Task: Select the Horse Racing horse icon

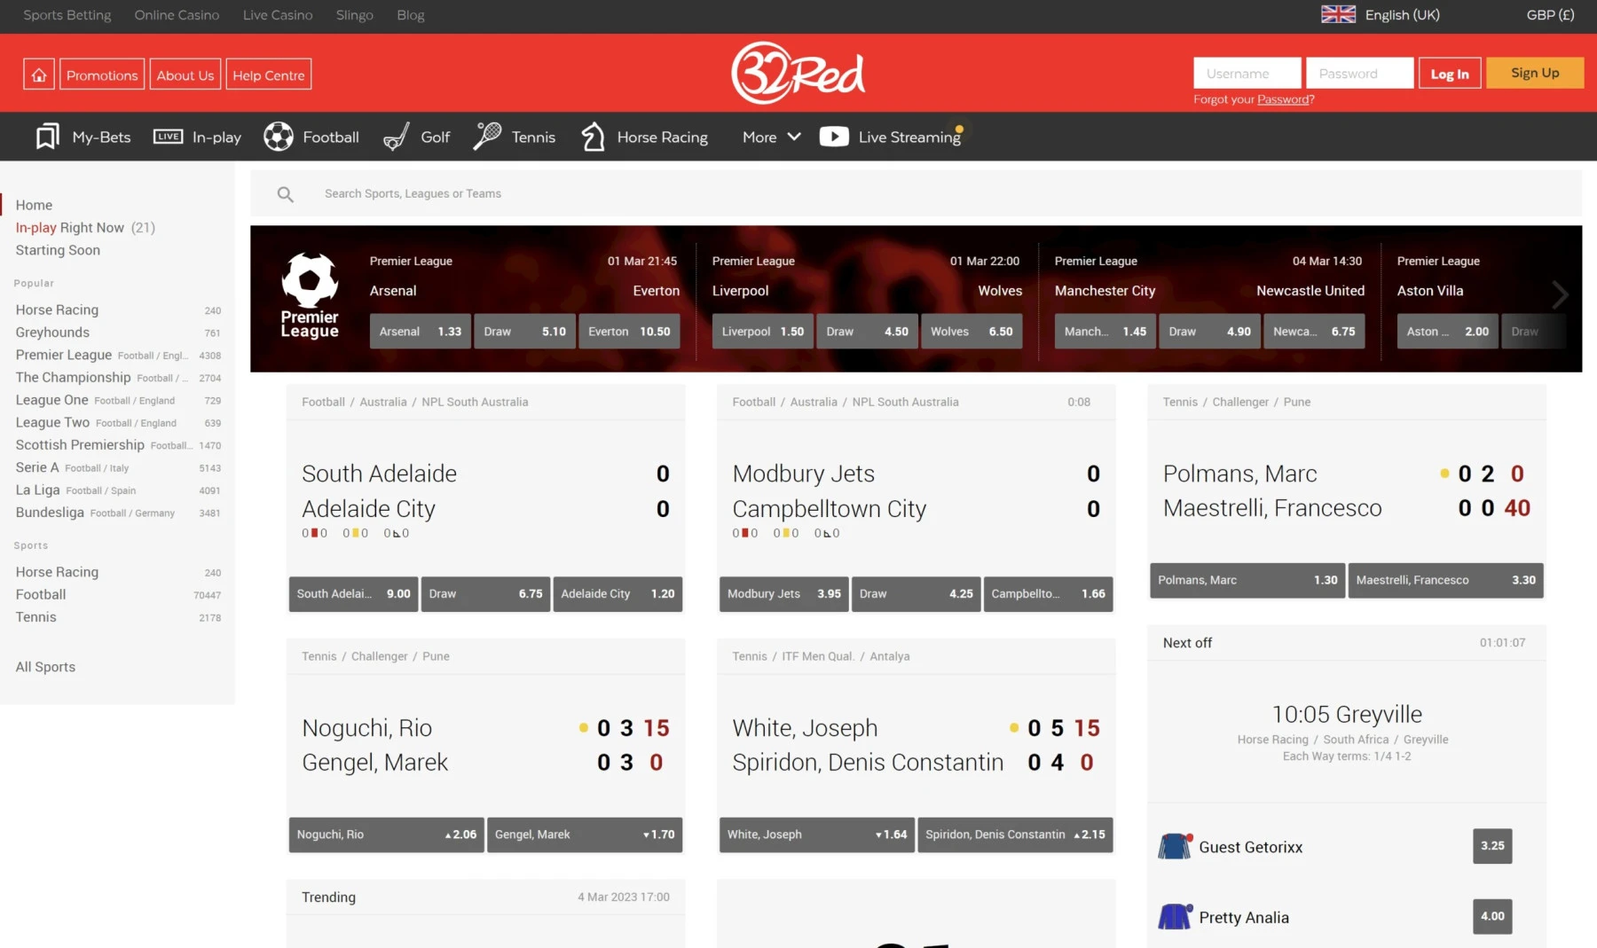Action: click(593, 137)
